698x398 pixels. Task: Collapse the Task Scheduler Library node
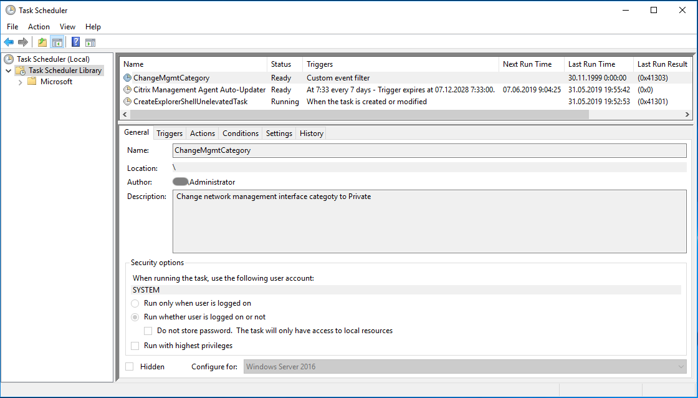(x=9, y=70)
